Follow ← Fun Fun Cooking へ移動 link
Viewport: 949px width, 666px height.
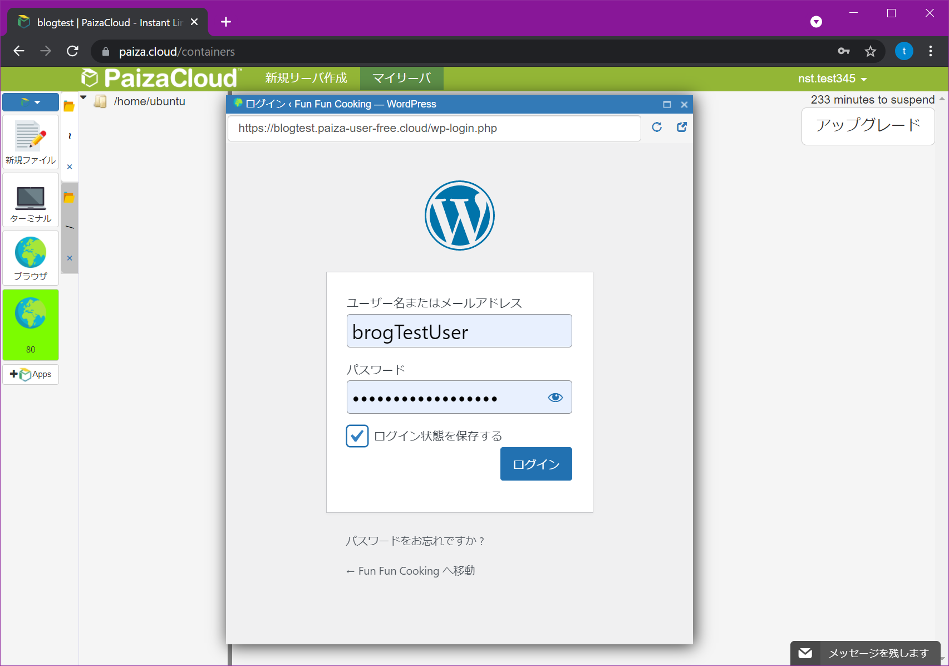pos(410,571)
